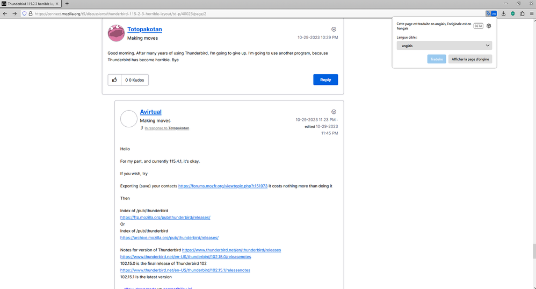This screenshot has width=536, height=289.
Task: Click the Traduire button
Action: (x=437, y=59)
